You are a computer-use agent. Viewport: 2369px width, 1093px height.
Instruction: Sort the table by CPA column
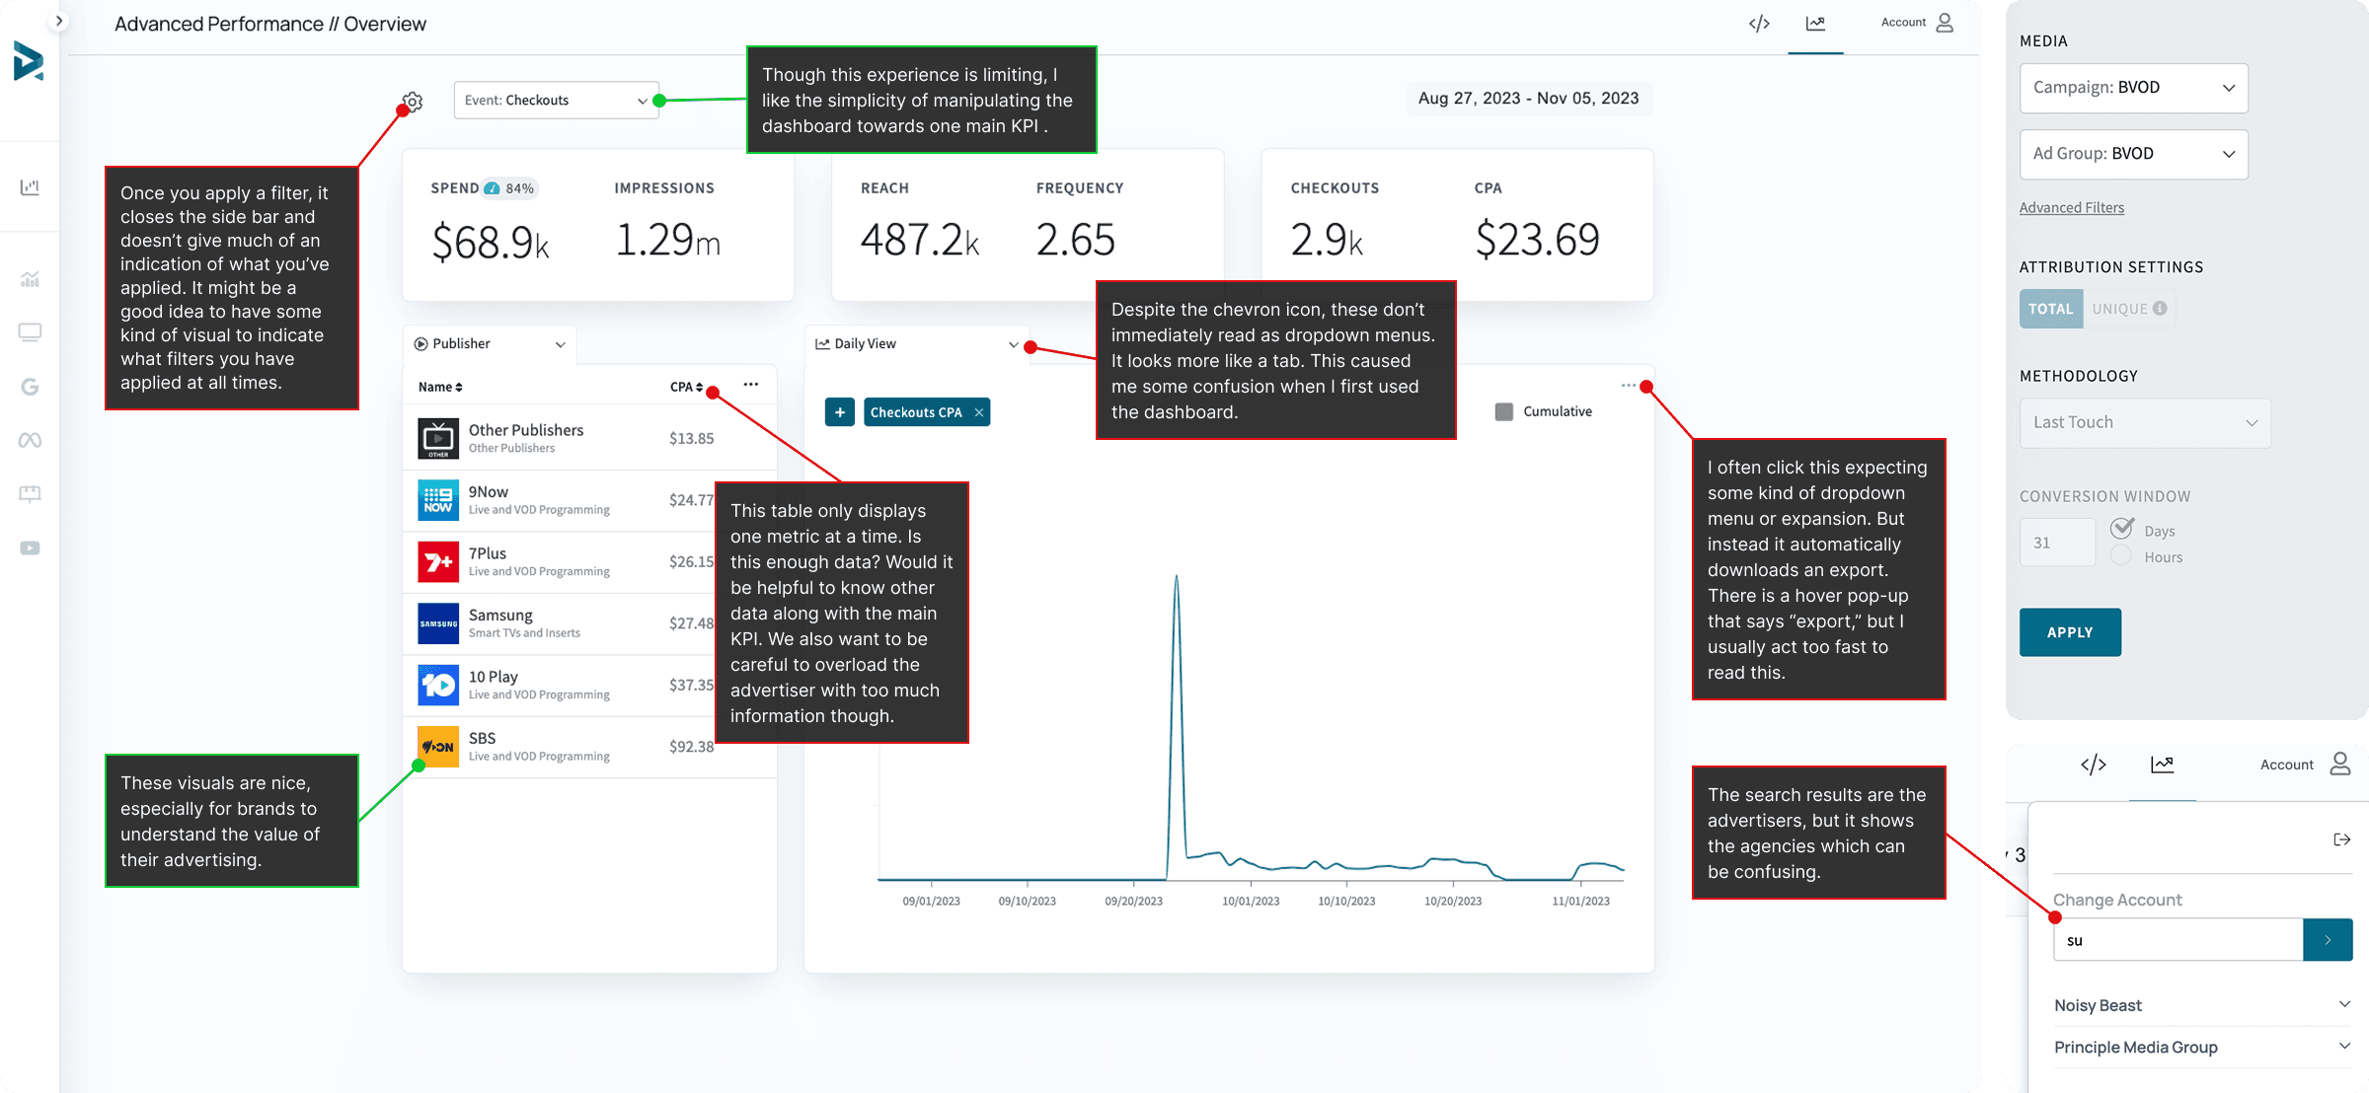(x=686, y=387)
